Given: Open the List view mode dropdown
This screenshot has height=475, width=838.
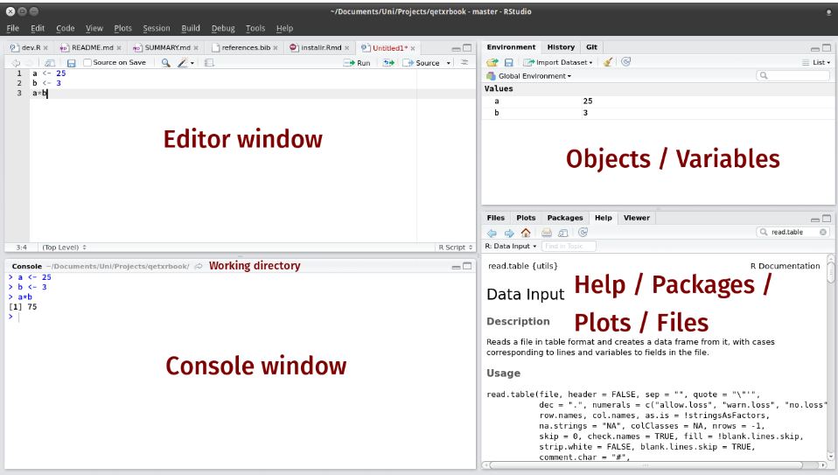Looking at the screenshot, I should (815, 62).
